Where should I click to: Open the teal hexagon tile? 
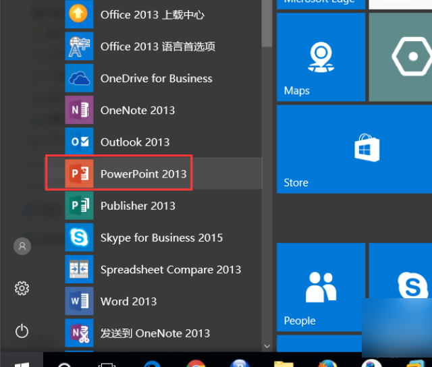(x=400, y=57)
